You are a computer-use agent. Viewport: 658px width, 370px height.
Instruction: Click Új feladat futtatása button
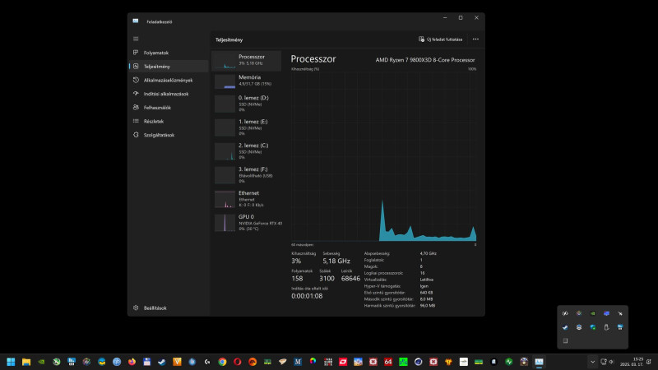click(x=440, y=39)
